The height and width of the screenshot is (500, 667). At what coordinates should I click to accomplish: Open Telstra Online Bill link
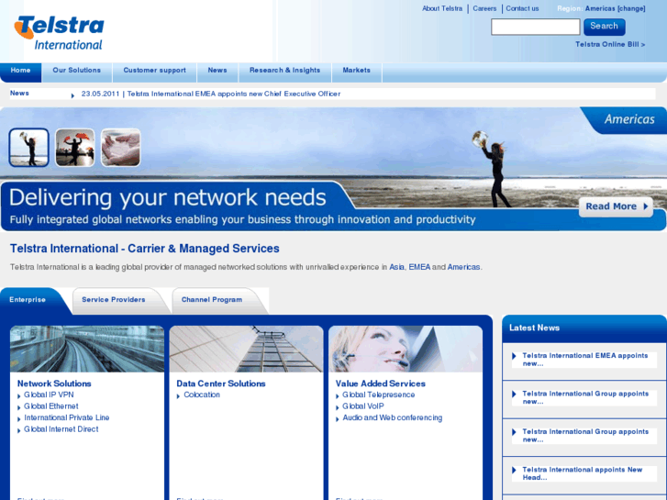click(x=610, y=44)
